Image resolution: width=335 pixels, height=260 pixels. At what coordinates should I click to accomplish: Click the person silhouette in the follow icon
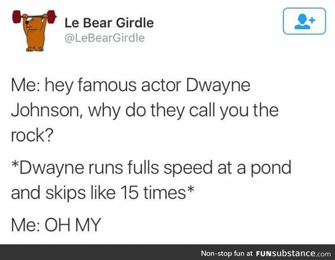coord(302,22)
